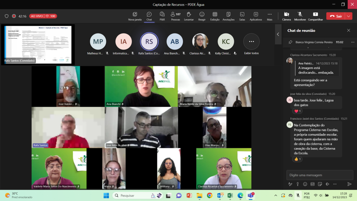Click the Loop/actions icon in chat toolbar

[327, 184]
